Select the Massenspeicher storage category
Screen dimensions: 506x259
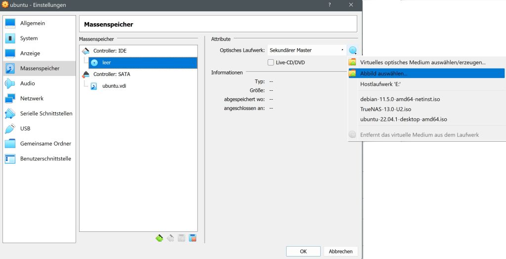[40, 68]
